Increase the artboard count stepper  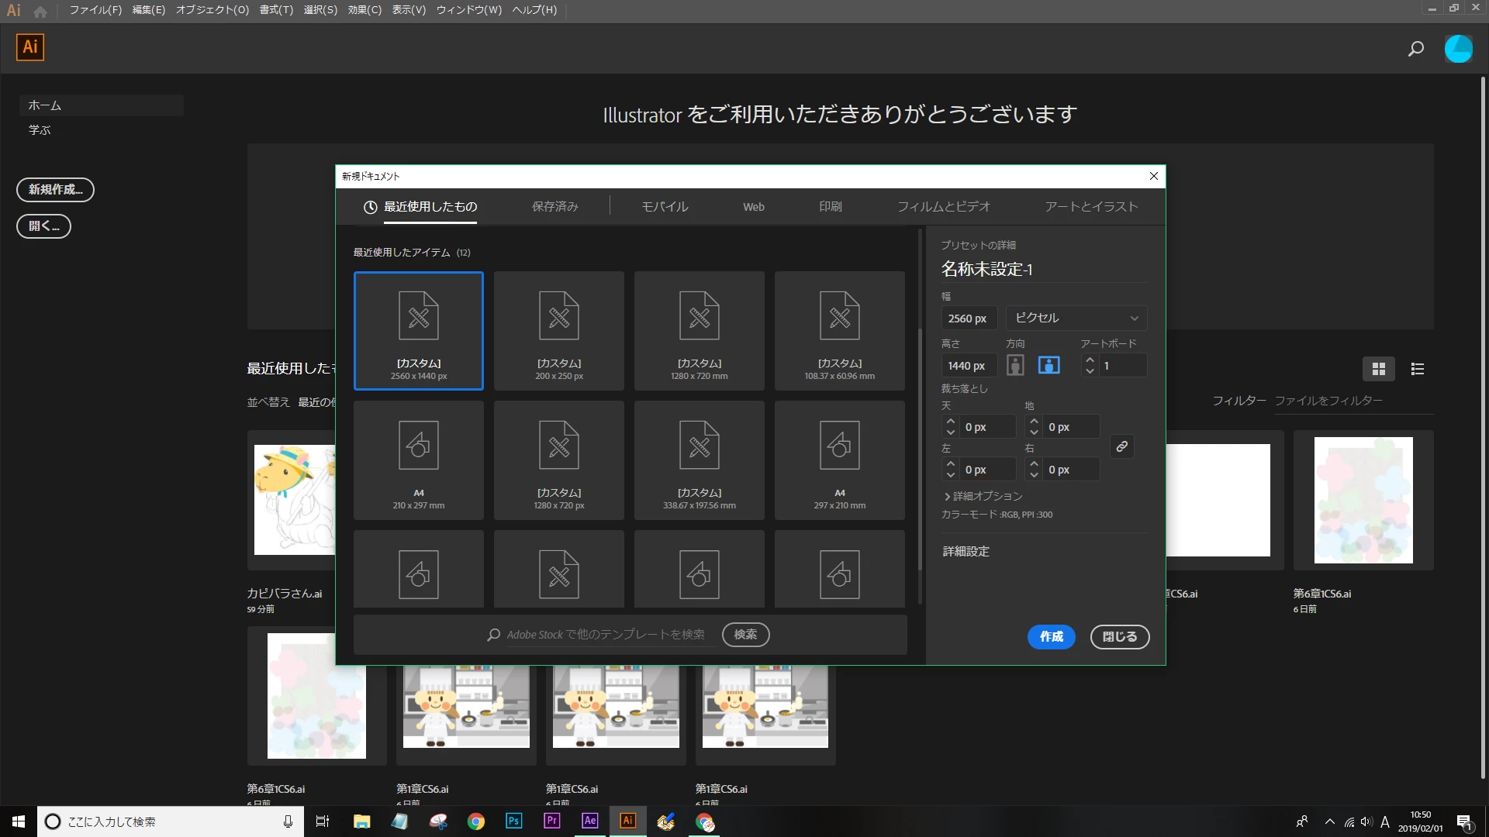tap(1090, 360)
